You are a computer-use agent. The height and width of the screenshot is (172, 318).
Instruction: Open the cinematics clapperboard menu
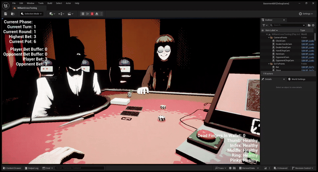[x=70, y=14]
